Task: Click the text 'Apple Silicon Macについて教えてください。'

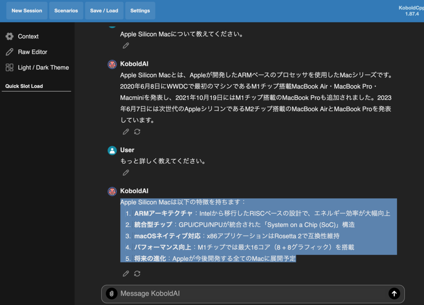Action: coord(182,34)
